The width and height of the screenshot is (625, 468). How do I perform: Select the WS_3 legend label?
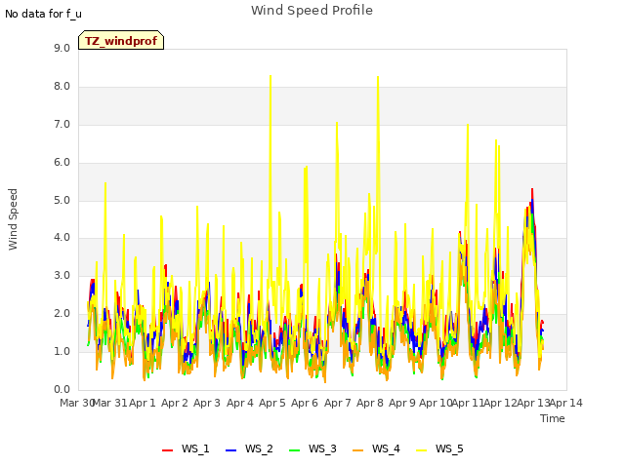pos(322,448)
